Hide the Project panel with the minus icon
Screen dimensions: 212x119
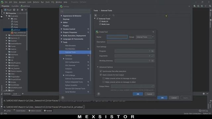[x=26, y=10]
